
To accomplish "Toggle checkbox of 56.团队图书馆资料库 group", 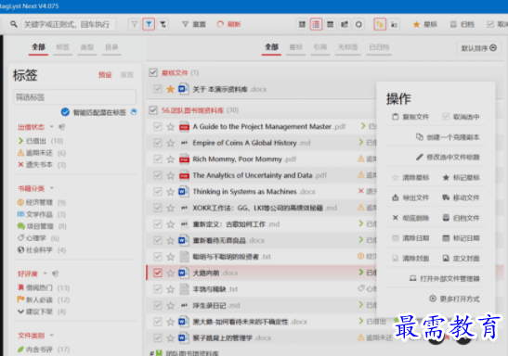I will tap(153, 110).
